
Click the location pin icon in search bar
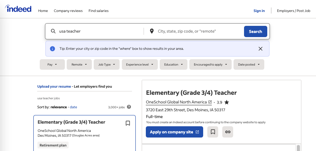151,31
